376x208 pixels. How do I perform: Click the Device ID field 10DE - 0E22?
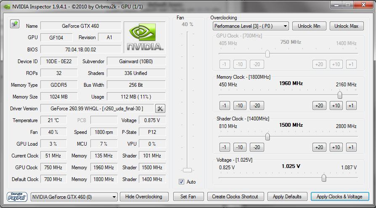59,61
